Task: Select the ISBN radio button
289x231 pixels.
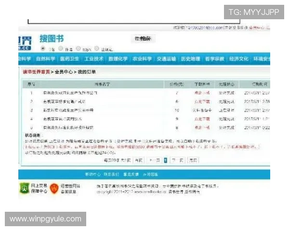Action: 79,49
